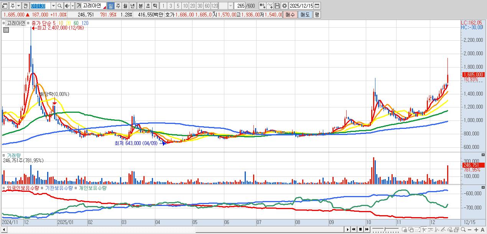
Task: Click the moving-average line tool icon
Action: point(431,230)
